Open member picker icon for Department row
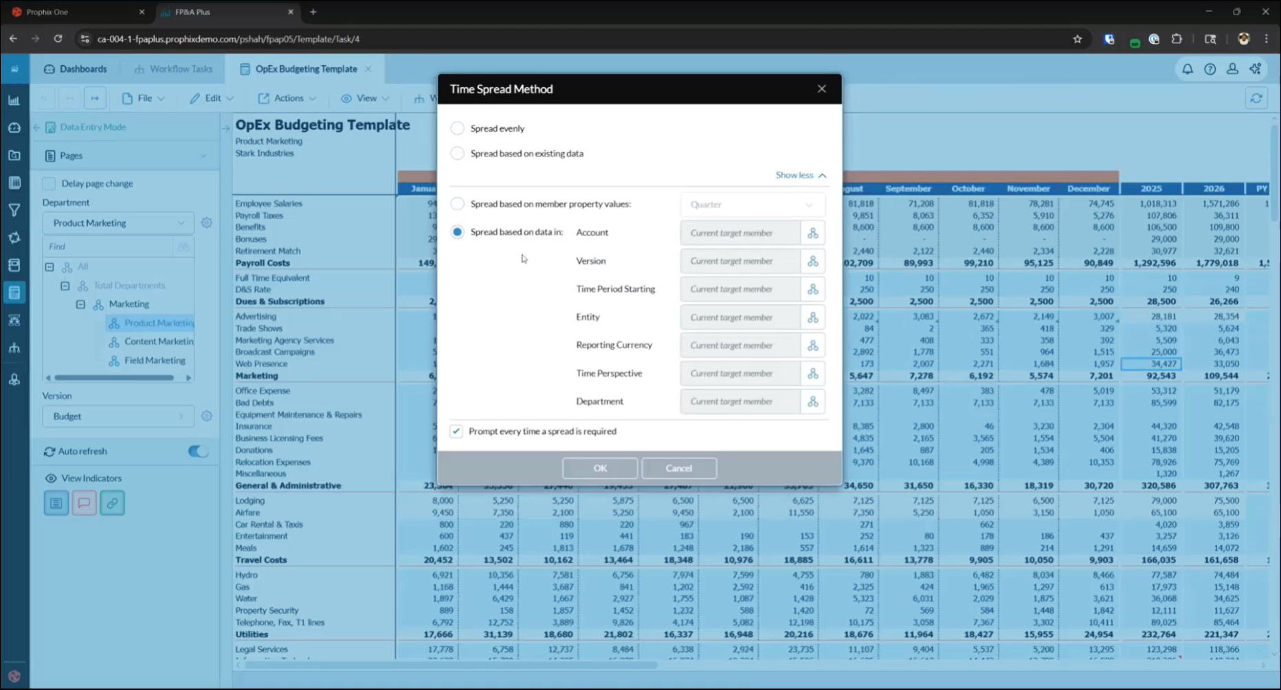 click(x=812, y=402)
